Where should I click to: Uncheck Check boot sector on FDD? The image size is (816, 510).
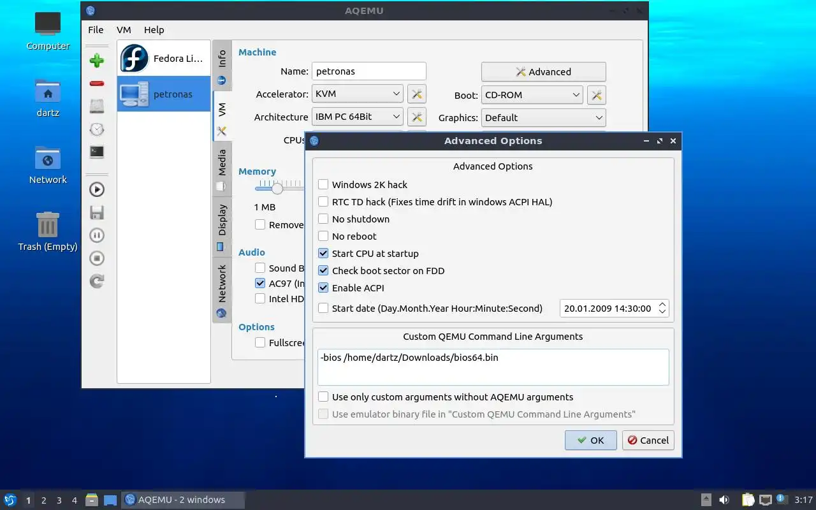pyautogui.click(x=323, y=270)
